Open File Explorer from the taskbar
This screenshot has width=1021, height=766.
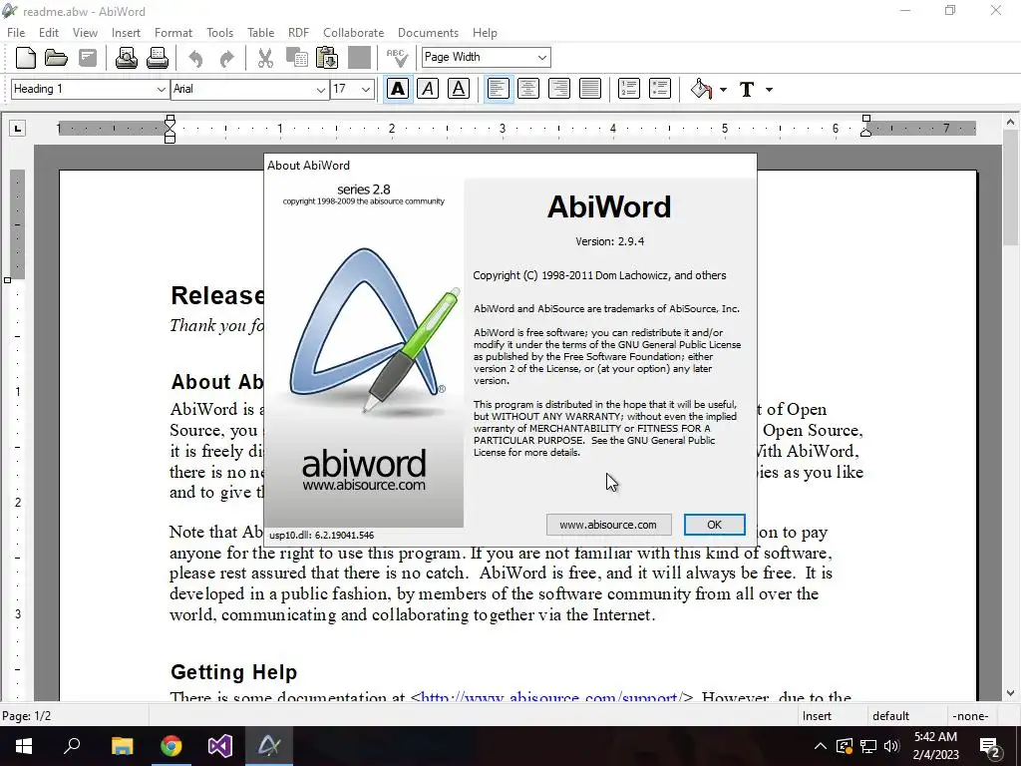(x=122, y=746)
